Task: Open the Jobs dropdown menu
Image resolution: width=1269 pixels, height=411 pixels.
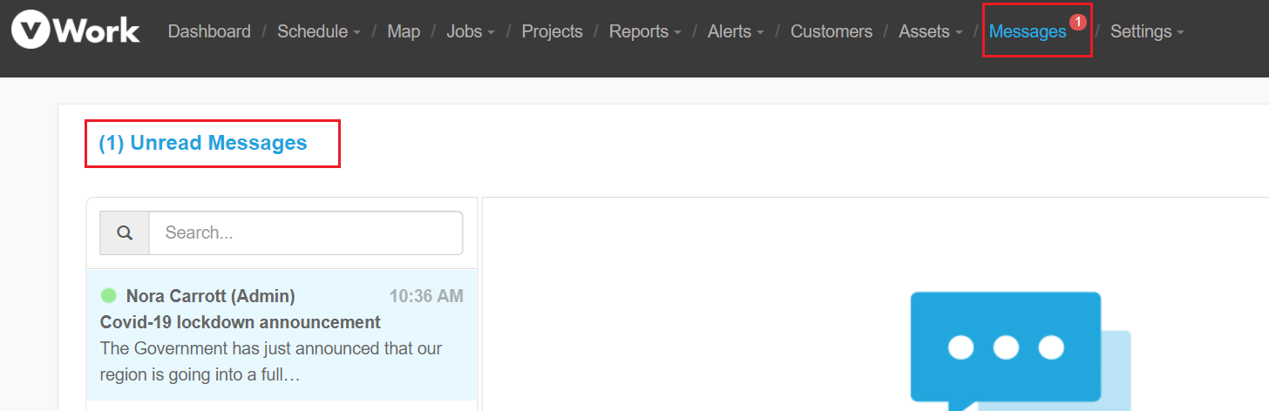Action: (471, 31)
